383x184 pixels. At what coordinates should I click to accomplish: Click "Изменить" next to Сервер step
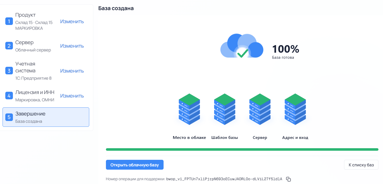point(72,46)
